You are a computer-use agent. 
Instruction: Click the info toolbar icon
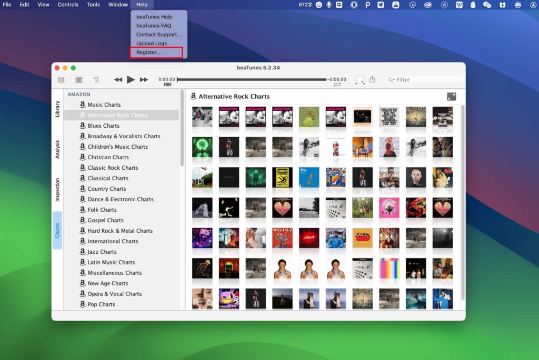[x=61, y=79]
